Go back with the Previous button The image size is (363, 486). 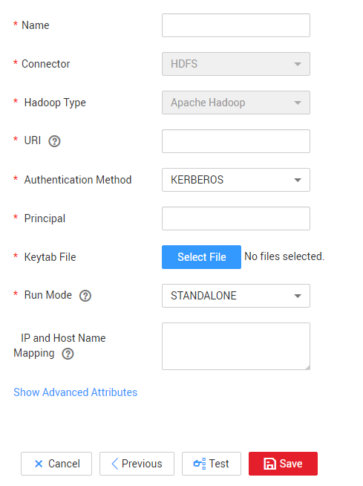click(x=137, y=464)
